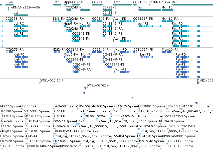Screen dimensions: 213x150
Task: Select the FGM223D05.5prime label
Action: pos(194,106)
